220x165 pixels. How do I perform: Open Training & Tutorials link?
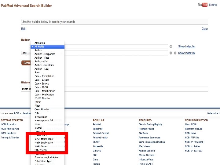pyautogui.click(x=10, y=137)
